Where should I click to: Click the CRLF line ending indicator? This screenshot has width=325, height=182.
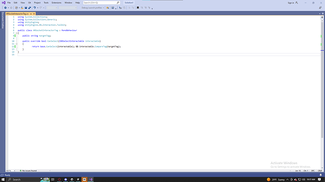(x=320, y=171)
